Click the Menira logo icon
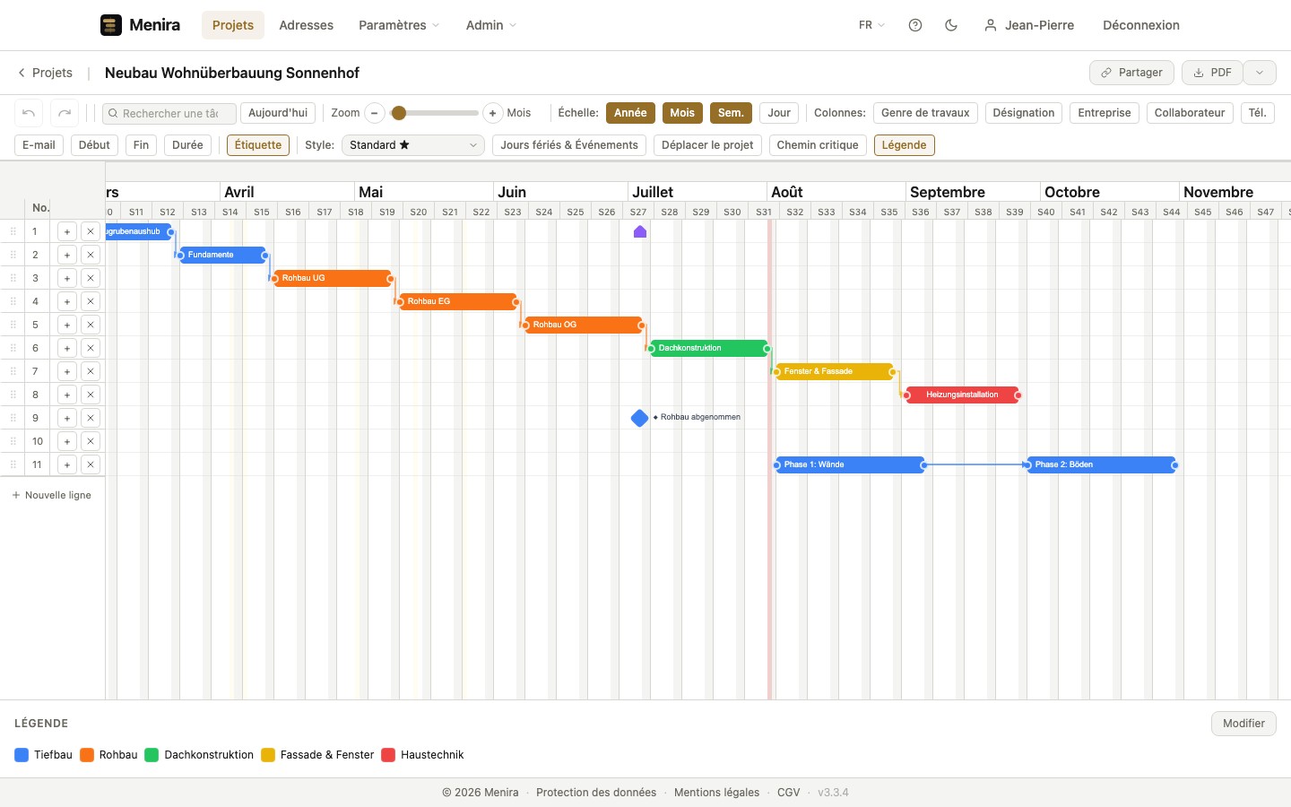The width and height of the screenshot is (1291, 807). (111, 25)
